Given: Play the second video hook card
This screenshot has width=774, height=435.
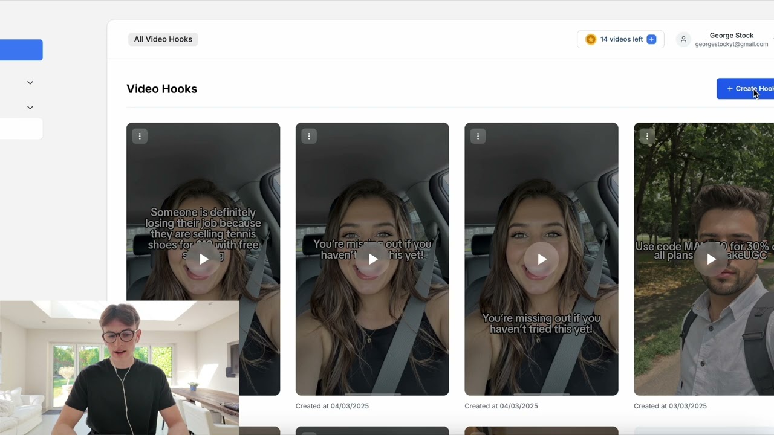Looking at the screenshot, I should (x=372, y=259).
